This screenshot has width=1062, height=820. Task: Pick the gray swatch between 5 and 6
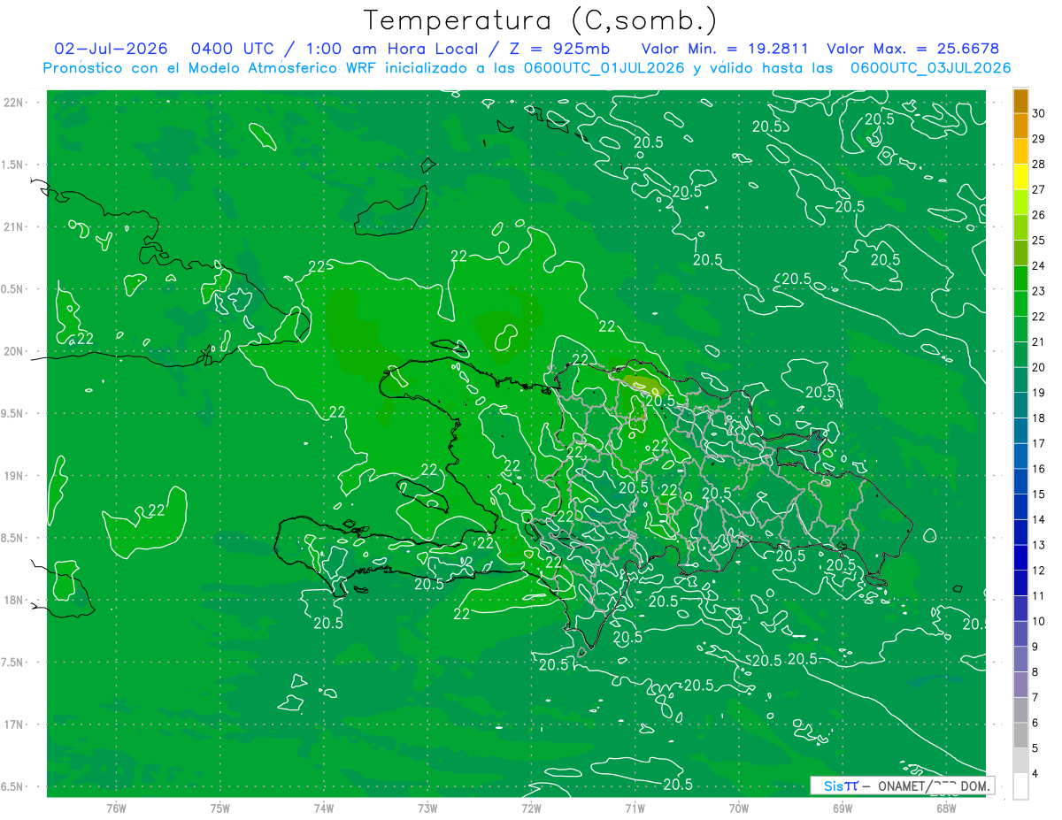(1020, 735)
